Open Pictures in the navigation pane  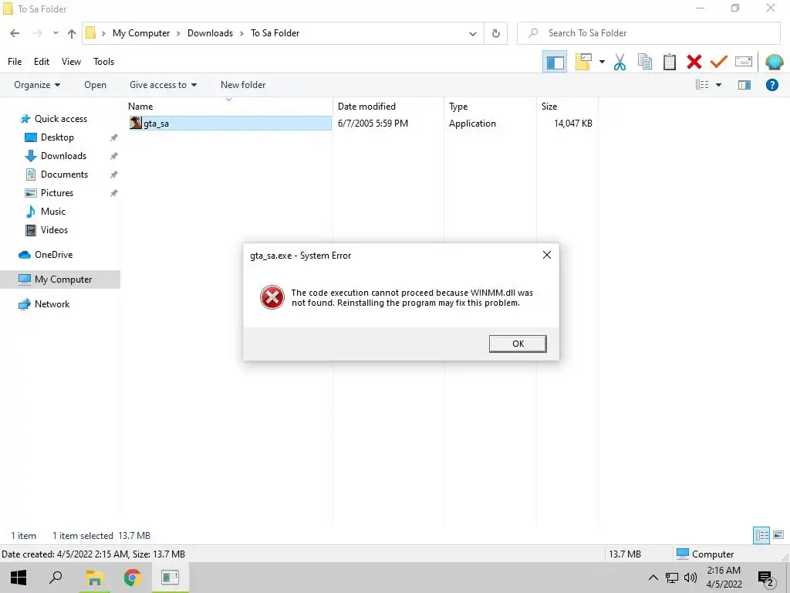coord(57,193)
